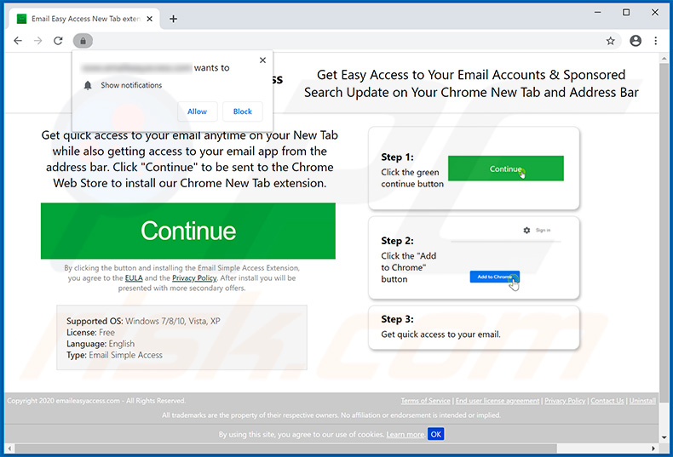The height and width of the screenshot is (457, 673).
Task: Maximize the Chrome window
Action: click(x=626, y=13)
